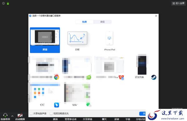187x121 pixels.
Task: Open 分组讨论 in the meeting toolbar
Action: tap(141, 119)
